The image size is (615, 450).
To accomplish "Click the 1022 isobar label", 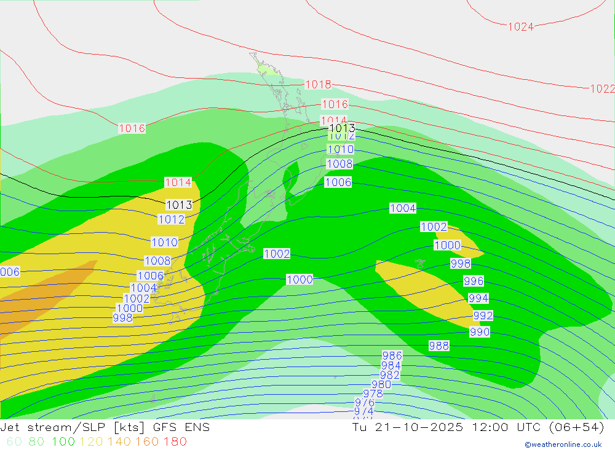I will (602, 89).
